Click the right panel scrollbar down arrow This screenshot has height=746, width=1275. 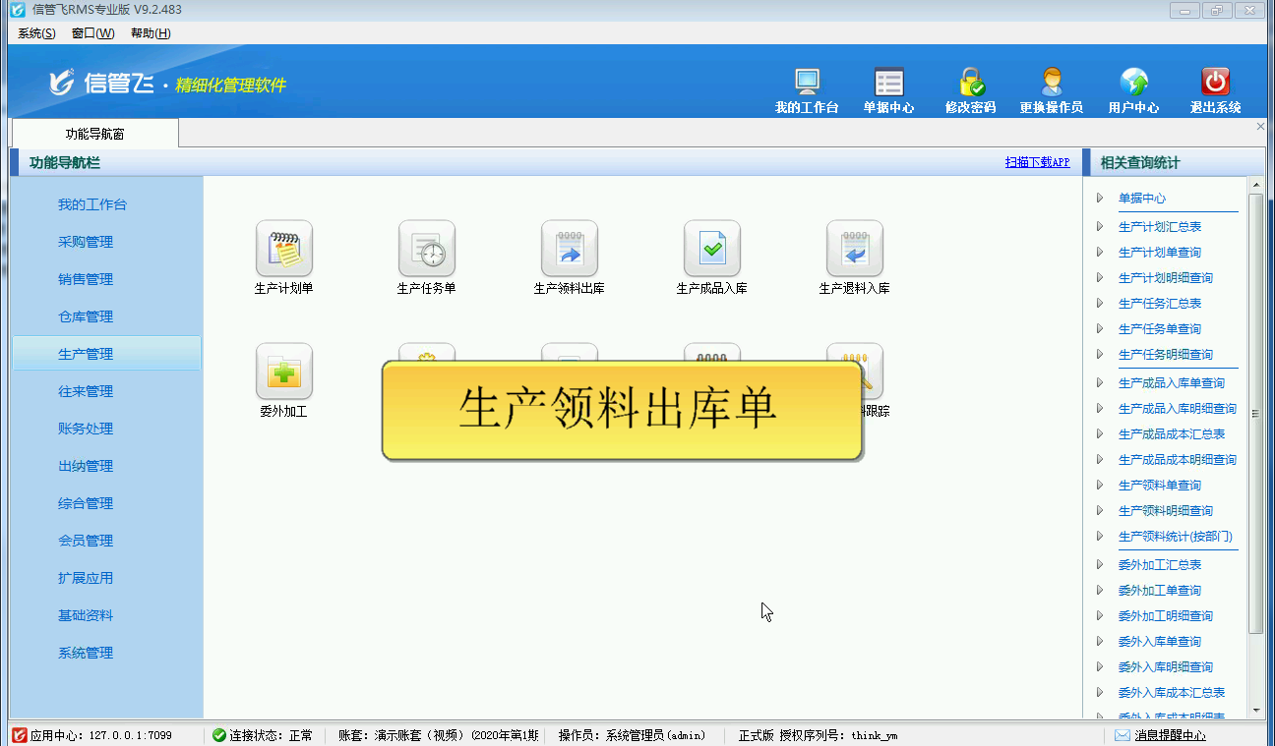pos(1255,710)
